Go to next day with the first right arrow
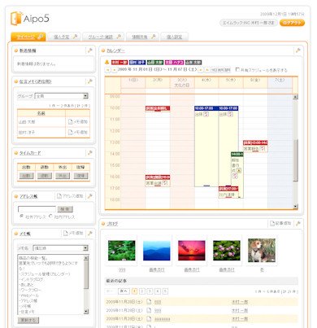This screenshot has width=317, height=328. click(201, 70)
